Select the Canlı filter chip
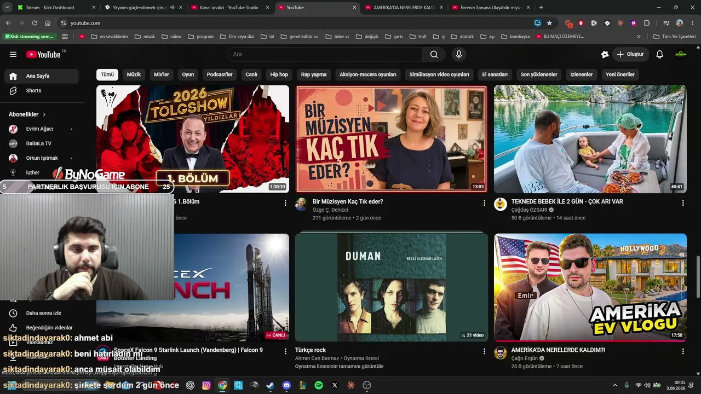The image size is (701, 394). point(251,74)
